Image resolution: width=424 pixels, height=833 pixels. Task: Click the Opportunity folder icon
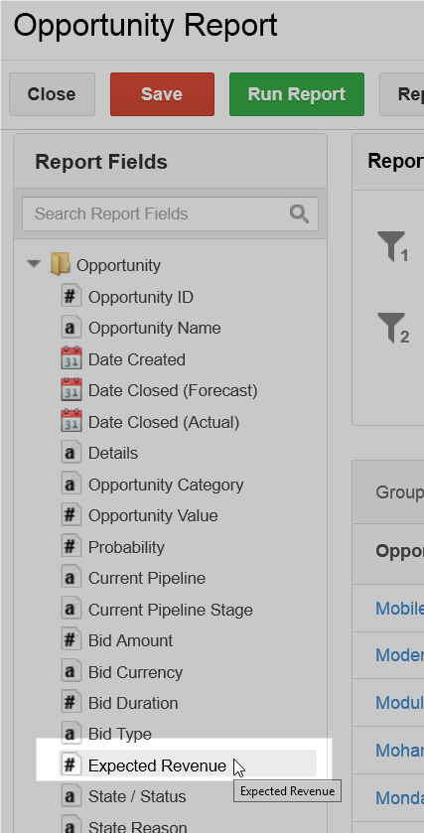pyautogui.click(x=60, y=264)
